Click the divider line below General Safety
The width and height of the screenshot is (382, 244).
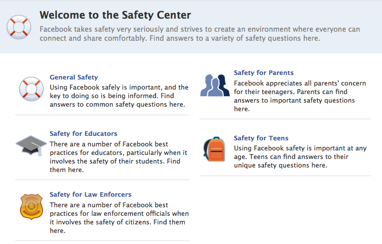click(102, 115)
